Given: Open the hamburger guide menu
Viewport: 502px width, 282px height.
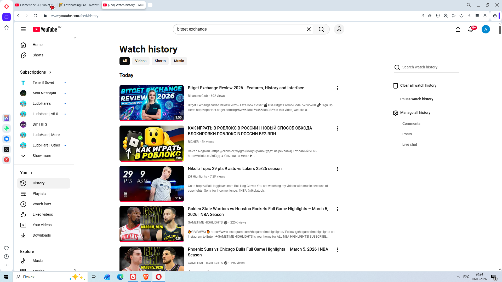Looking at the screenshot, I should (23, 29).
